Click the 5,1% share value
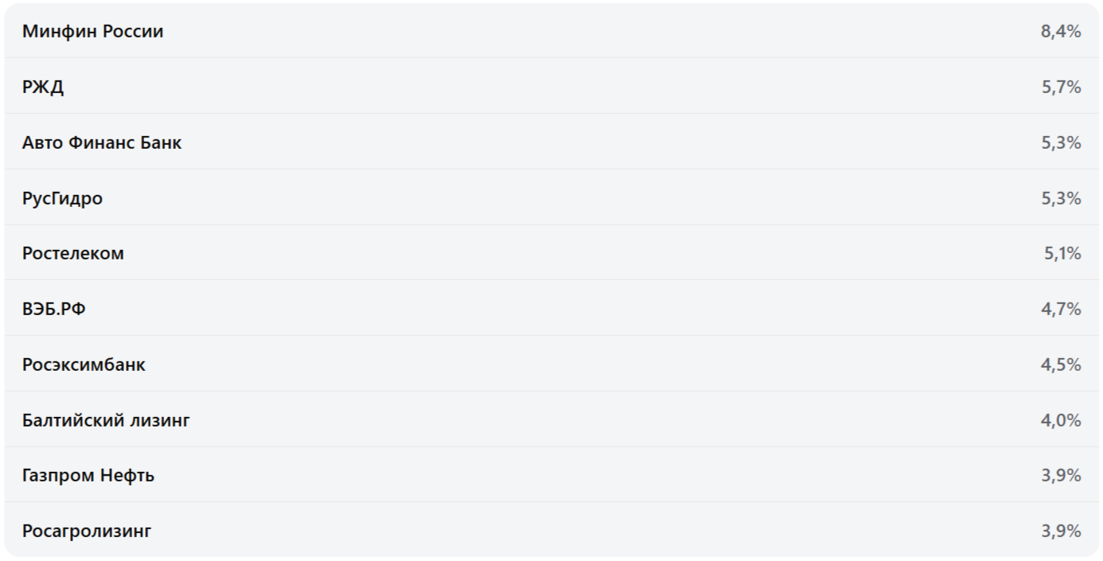Viewport: 1103px width, 561px height. [1062, 254]
